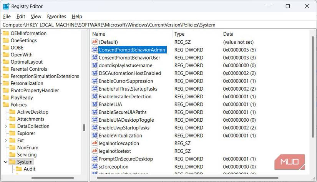Viewport: 317px width, 182px height.
Task: Select the Personalization key
Action: pyautogui.click(x=27, y=83)
